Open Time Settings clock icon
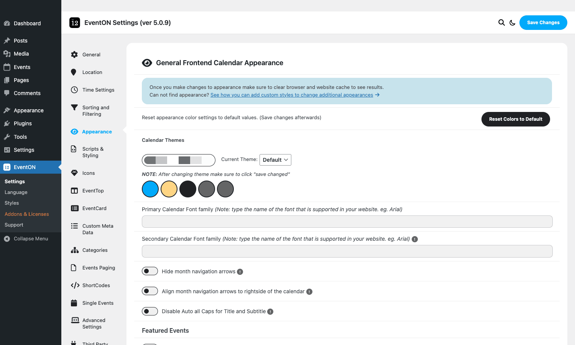575x345 pixels. pos(74,90)
